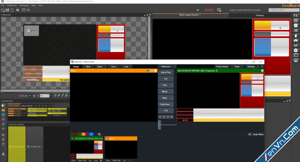This screenshot has width=300, height=162.
Task: Open the grid table sidebar icon
Action: (x=296, y=20)
